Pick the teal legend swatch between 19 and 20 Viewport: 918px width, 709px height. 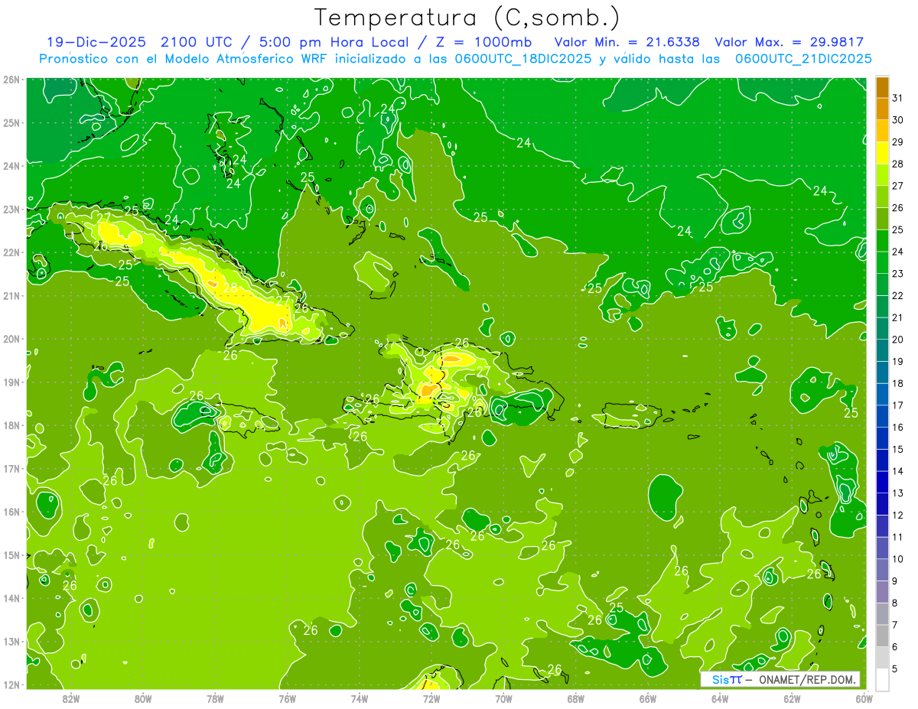point(882,350)
